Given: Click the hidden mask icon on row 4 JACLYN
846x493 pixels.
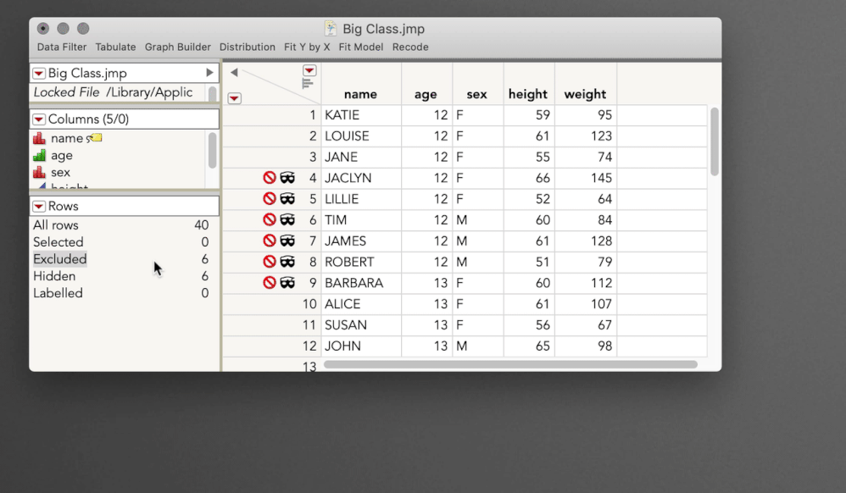Looking at the screenshot, I should point(287,177).
